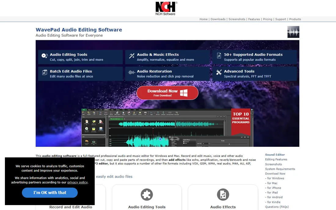This screenshot has width=336, height=210.
Task: Click the Windows logo on the download button
Action: click(x=184, y=93)
